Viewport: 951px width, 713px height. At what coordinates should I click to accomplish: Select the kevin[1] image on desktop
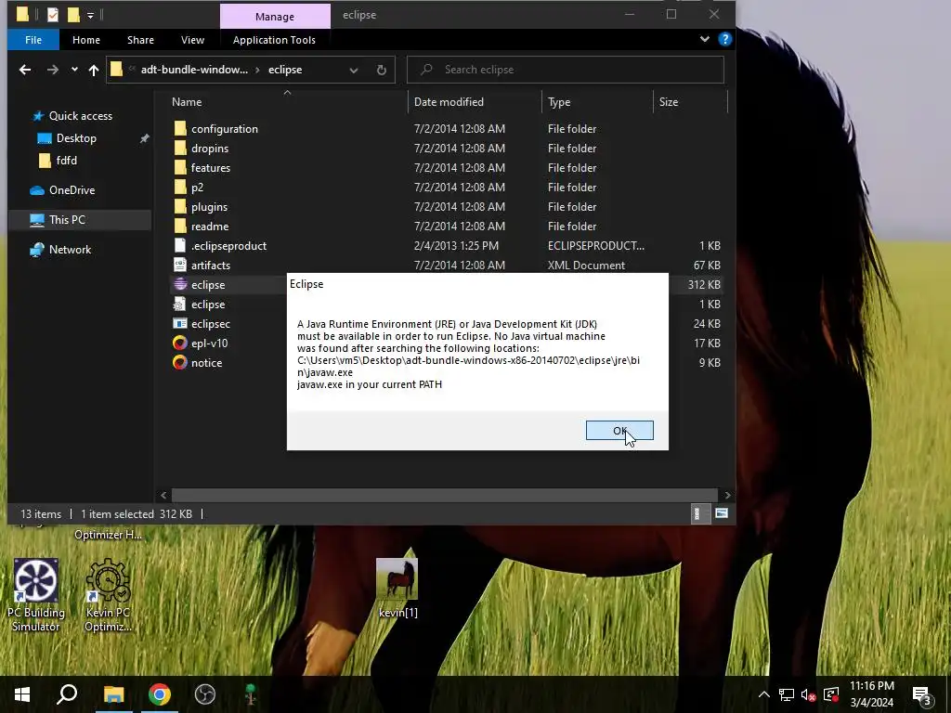pos(397,588)
